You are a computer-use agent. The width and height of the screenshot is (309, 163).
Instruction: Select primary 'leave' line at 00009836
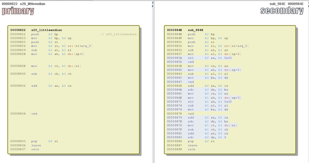[x=26, y=145]
